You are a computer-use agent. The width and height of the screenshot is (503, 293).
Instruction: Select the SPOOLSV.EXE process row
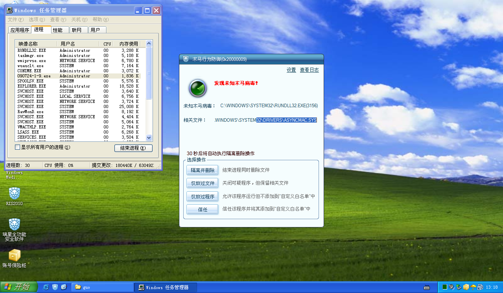pos(79,81)
